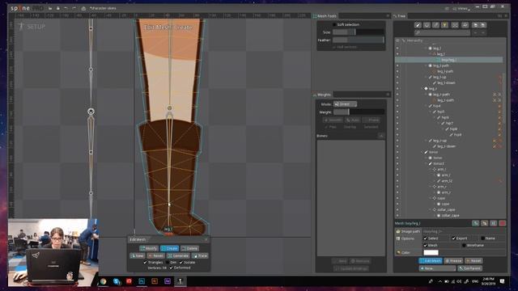Select the Create mode in Edit Mesh
The image size is (518, 291).
[x=169, y=248]
